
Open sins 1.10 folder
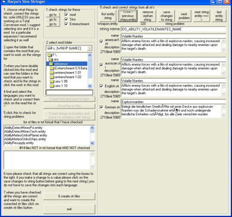click(x=59, y=86)
